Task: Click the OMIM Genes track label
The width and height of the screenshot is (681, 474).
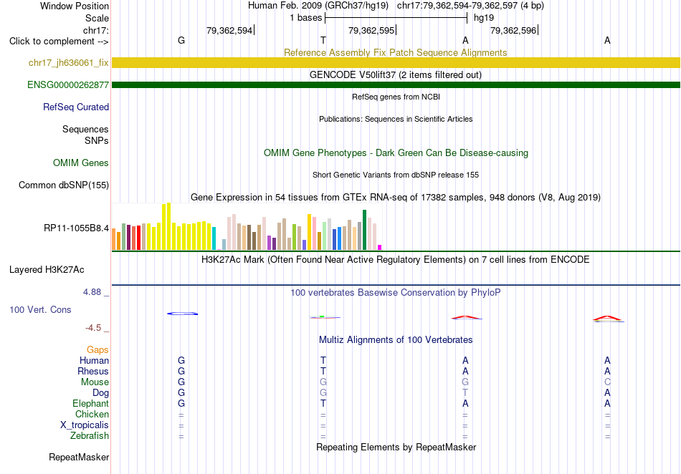Action: [81, 163]
